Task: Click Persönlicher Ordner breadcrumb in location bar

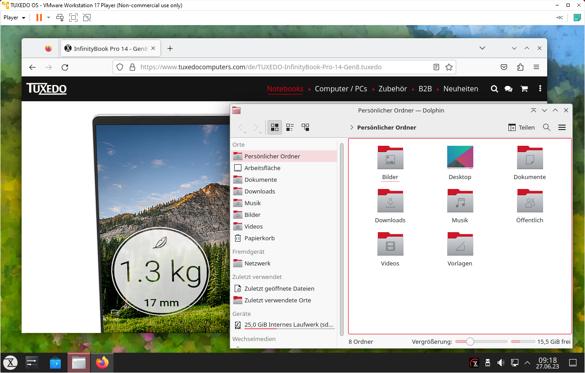Action: pyautogui.click(x=386, y=127)
